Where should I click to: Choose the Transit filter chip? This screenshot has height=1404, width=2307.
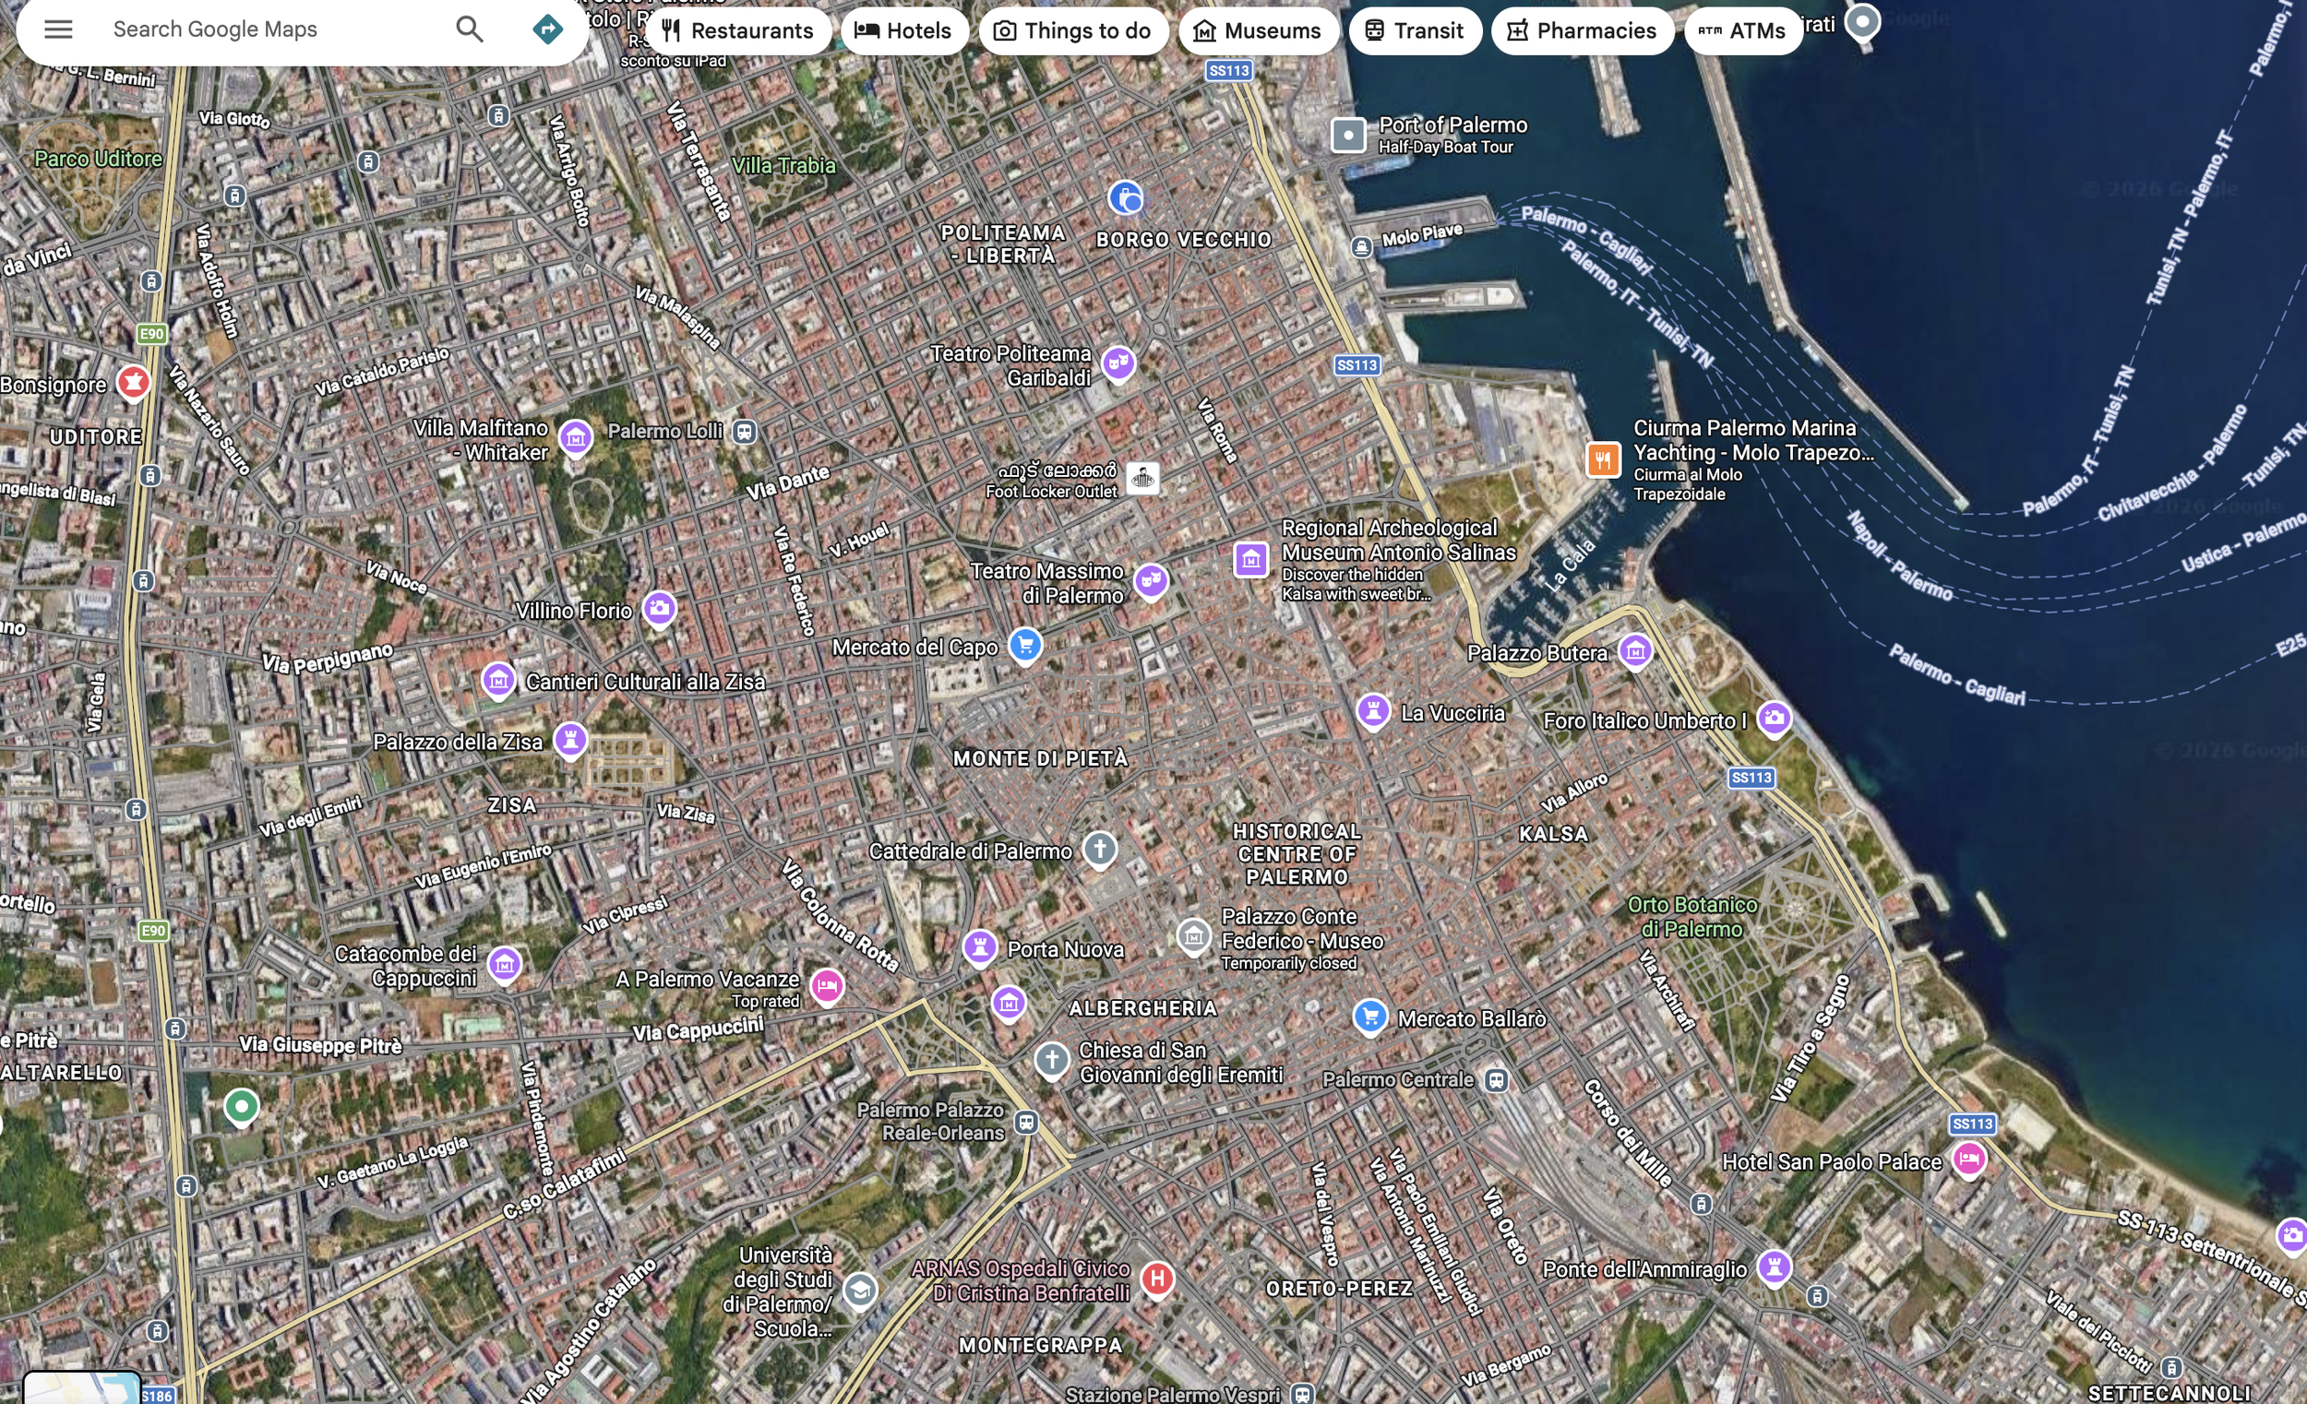[1414, 30]
